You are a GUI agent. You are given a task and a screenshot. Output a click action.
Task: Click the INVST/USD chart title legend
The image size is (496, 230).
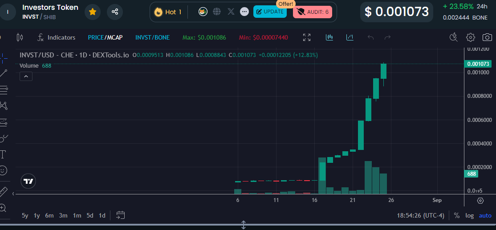74,55
